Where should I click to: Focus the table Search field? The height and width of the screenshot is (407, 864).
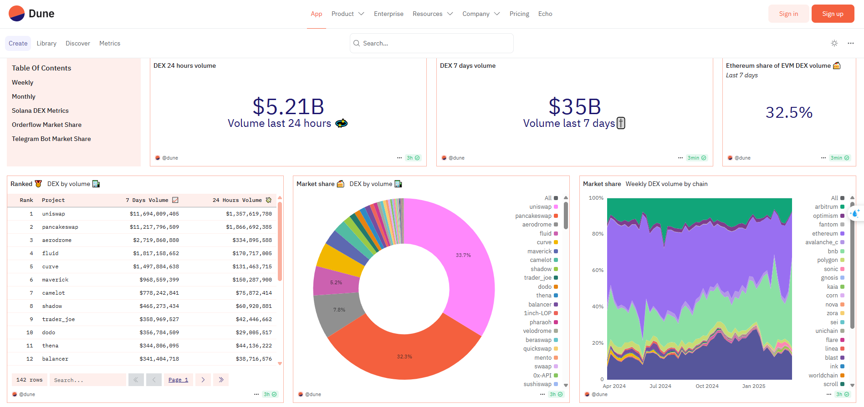(x=87, y=380)
